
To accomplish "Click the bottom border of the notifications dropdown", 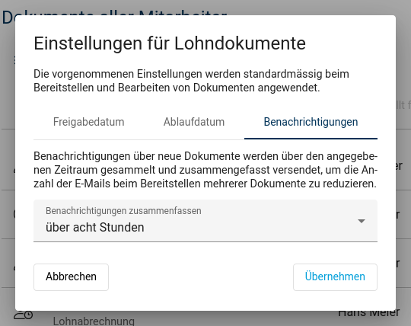I will [x=205, y=241].
